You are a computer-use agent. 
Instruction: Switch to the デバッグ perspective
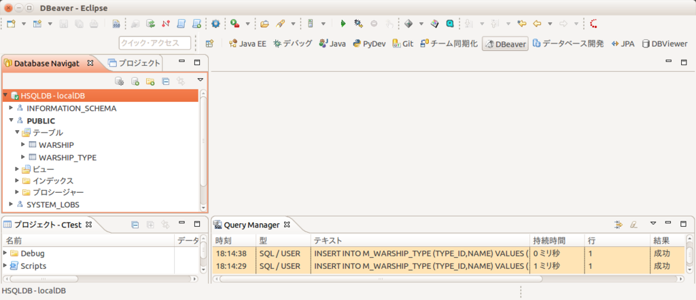293,43
